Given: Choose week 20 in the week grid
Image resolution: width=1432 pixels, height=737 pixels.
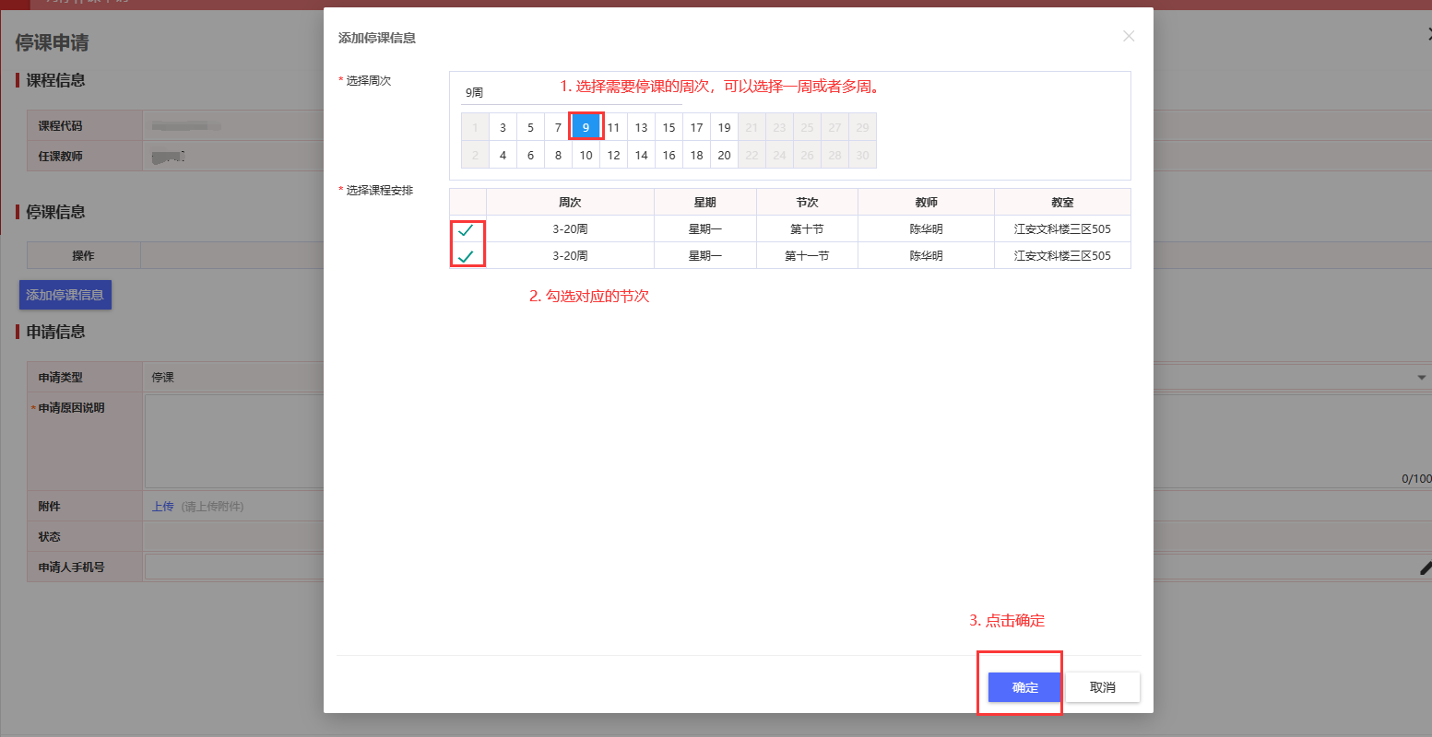Looking at the screenshot, I should [x=724, y=155].
